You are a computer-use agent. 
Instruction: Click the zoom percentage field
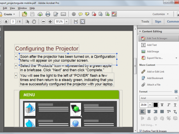point(59,21)
